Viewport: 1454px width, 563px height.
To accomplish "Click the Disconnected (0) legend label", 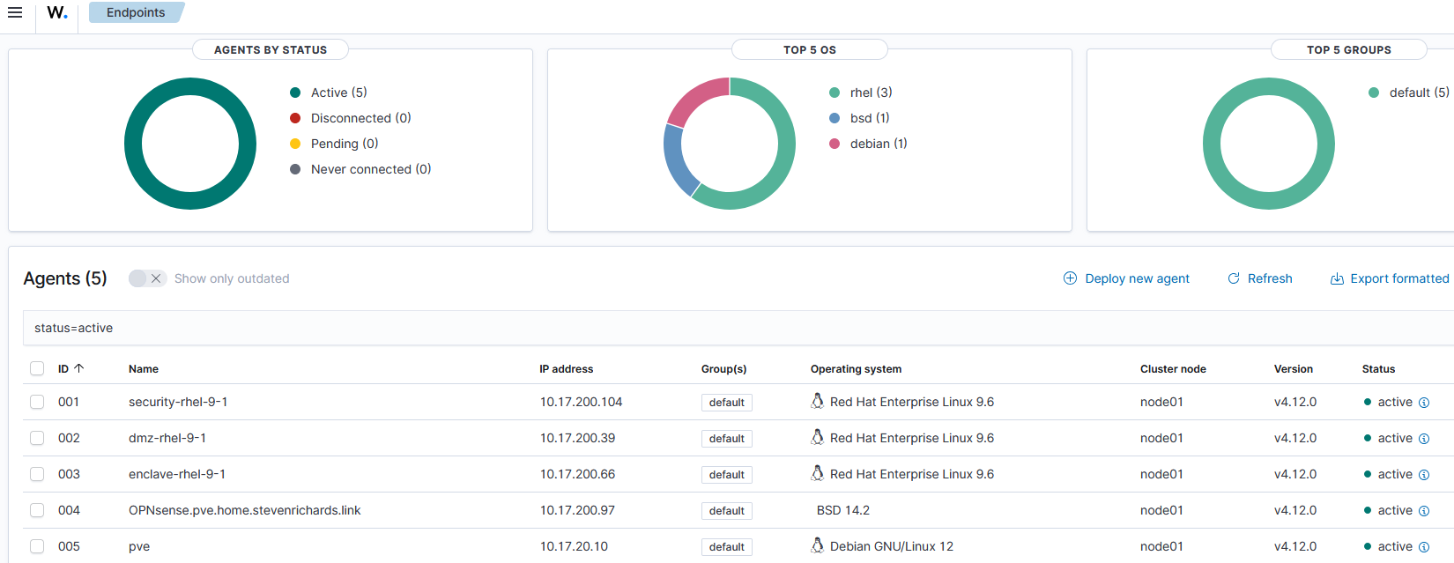I will click(361, 118).
